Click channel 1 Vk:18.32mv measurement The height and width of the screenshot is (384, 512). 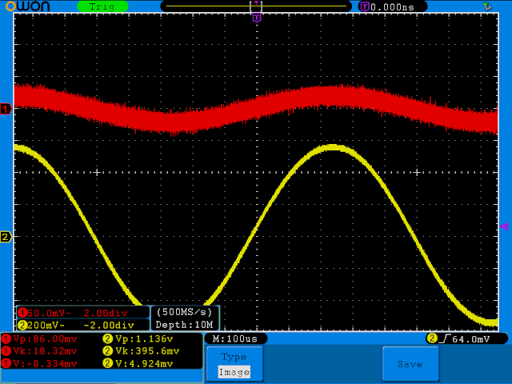tap(39, 351)
